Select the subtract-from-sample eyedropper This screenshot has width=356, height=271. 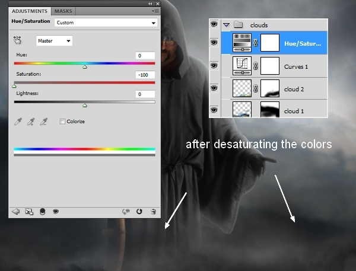coord(43,122)
